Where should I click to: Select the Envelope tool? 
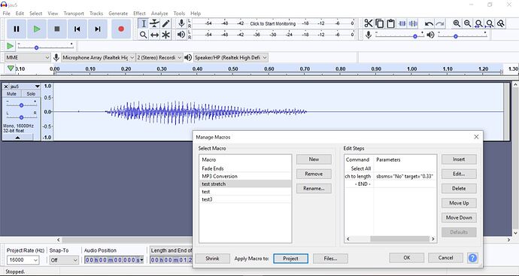(x=155, y=23)
